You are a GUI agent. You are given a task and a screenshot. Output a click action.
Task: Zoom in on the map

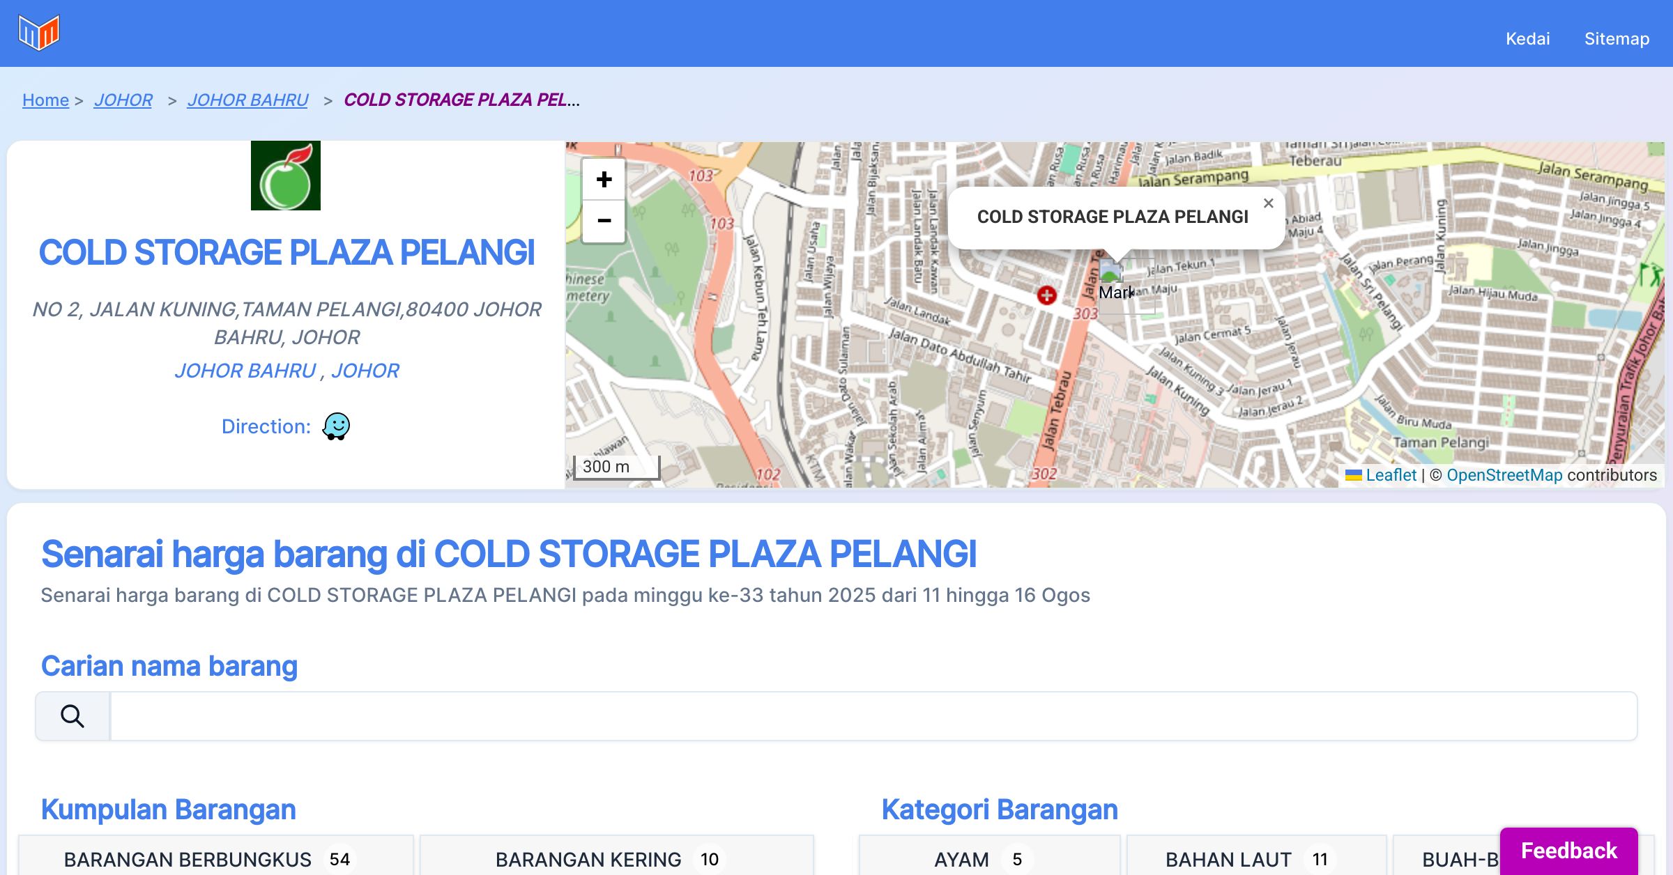click(x=604, y=180)
